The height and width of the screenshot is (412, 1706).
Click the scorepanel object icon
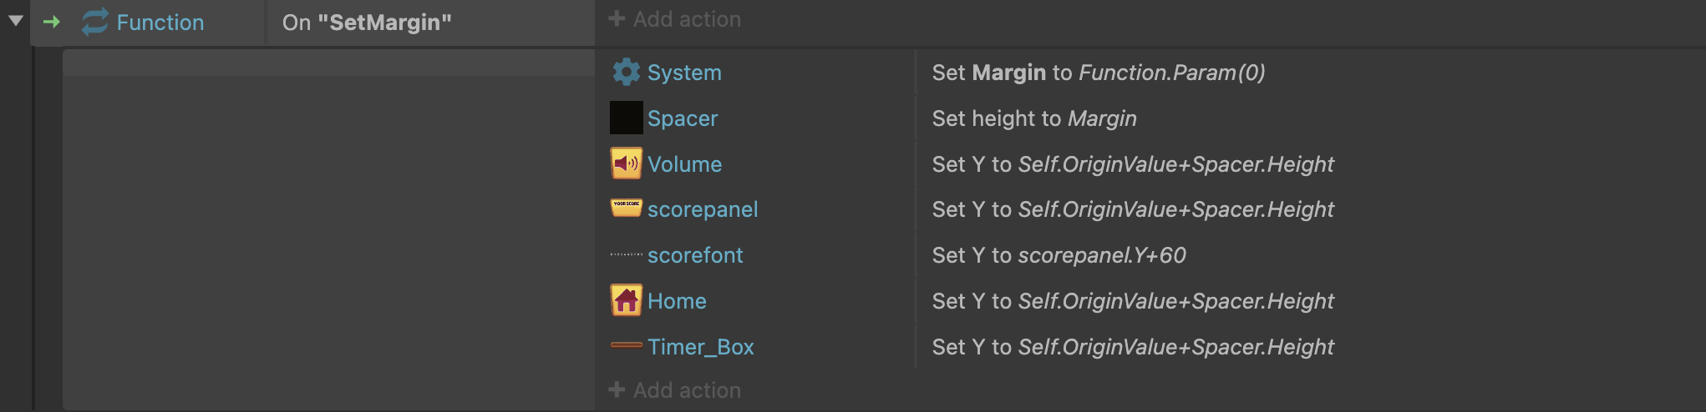(x=626, y=209)
